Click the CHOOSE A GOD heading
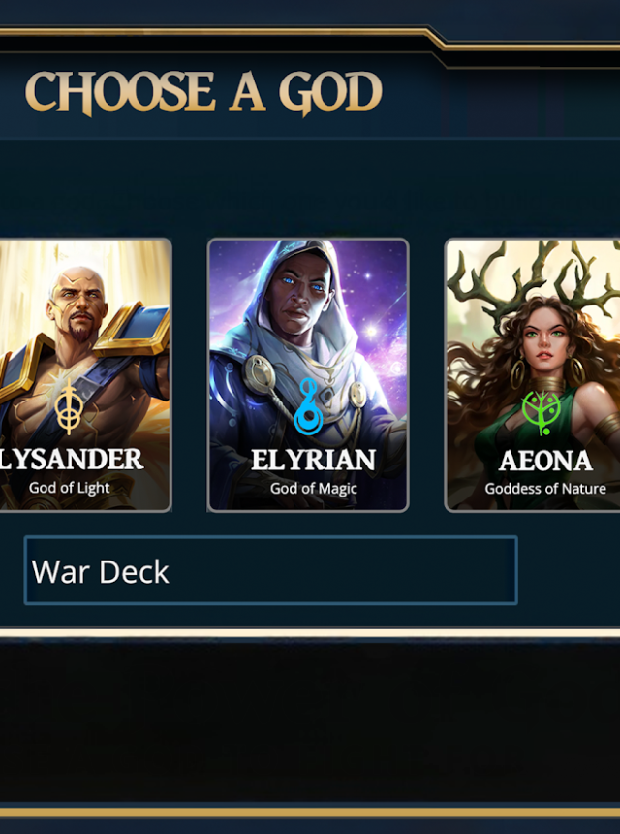Image resolution: width=620 pixels, height=834 pixels. 203,93
